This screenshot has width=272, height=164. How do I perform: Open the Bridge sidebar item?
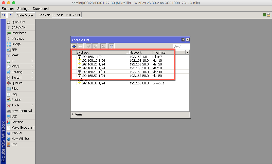(x=21, y=44)
